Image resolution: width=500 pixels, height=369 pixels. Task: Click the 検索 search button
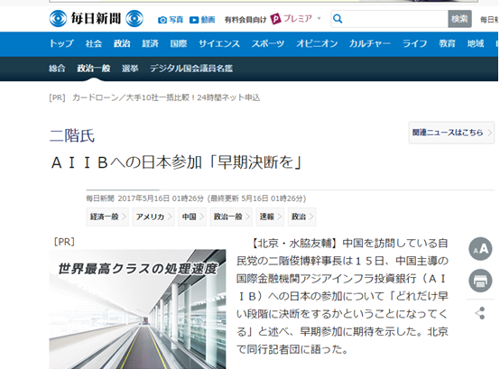click(459, 19)
